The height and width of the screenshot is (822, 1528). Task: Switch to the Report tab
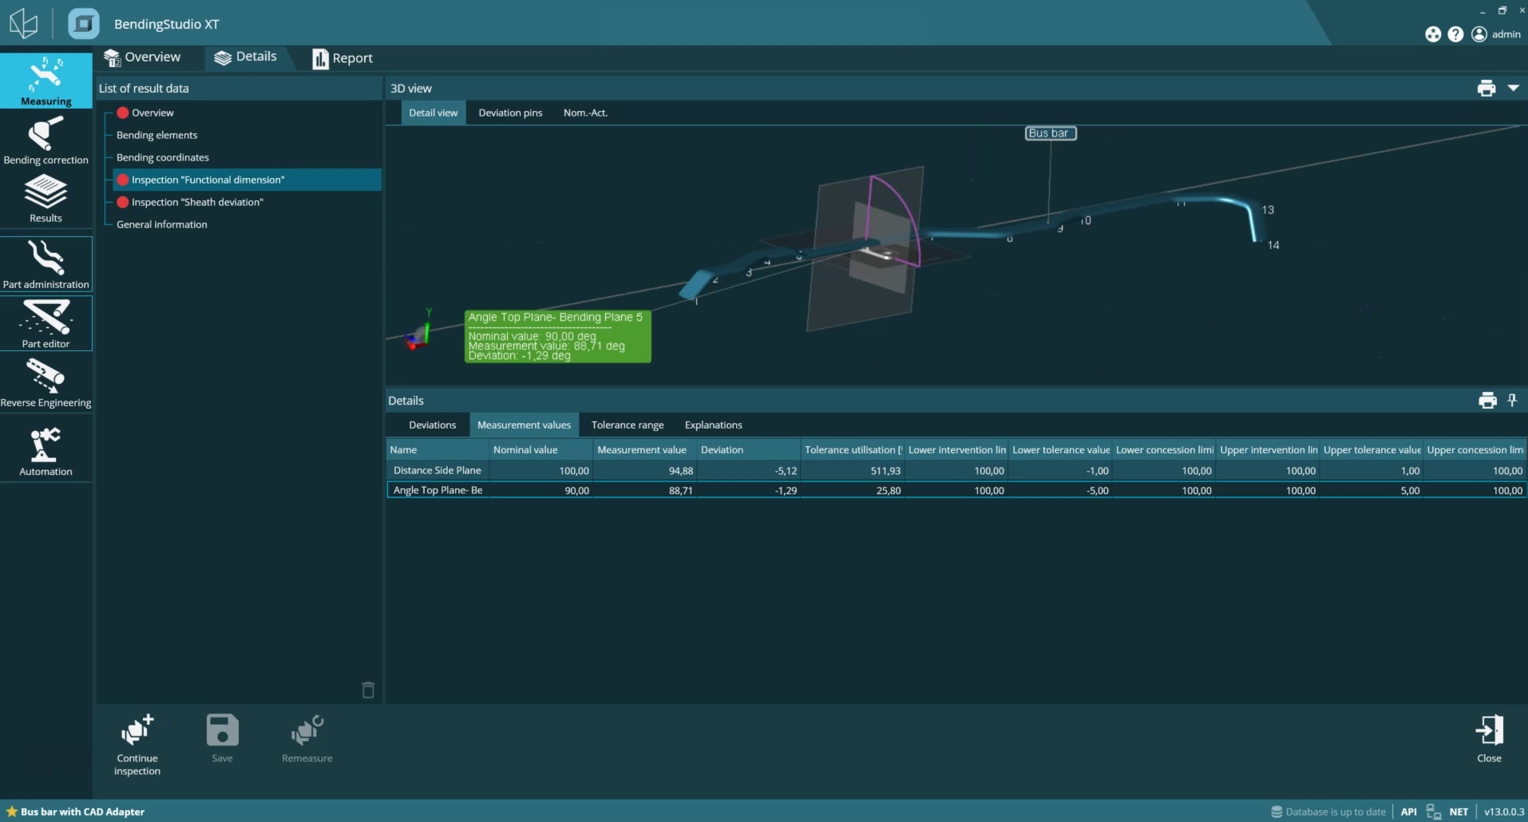click(342, 58)
